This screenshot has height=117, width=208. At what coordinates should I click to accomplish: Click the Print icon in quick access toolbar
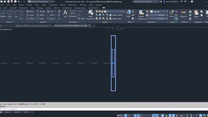click(15, 2)
